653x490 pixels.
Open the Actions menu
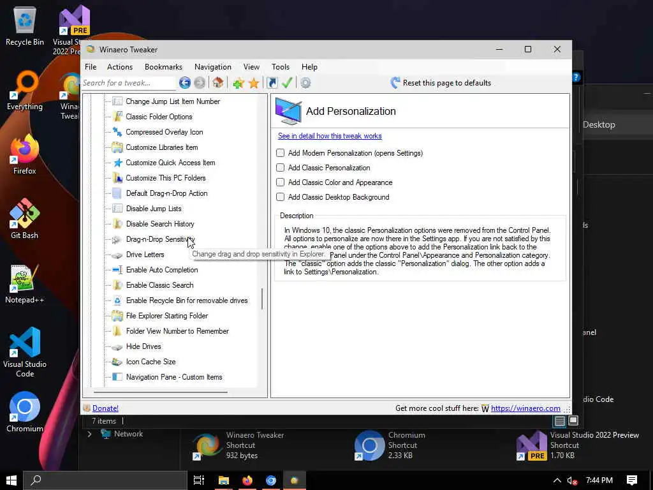120,66
